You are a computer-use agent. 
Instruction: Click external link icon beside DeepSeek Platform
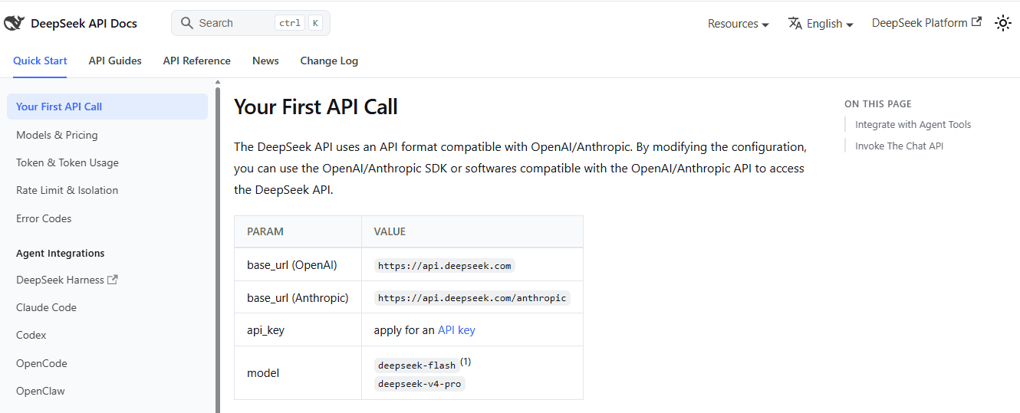(x=976, y=22)
